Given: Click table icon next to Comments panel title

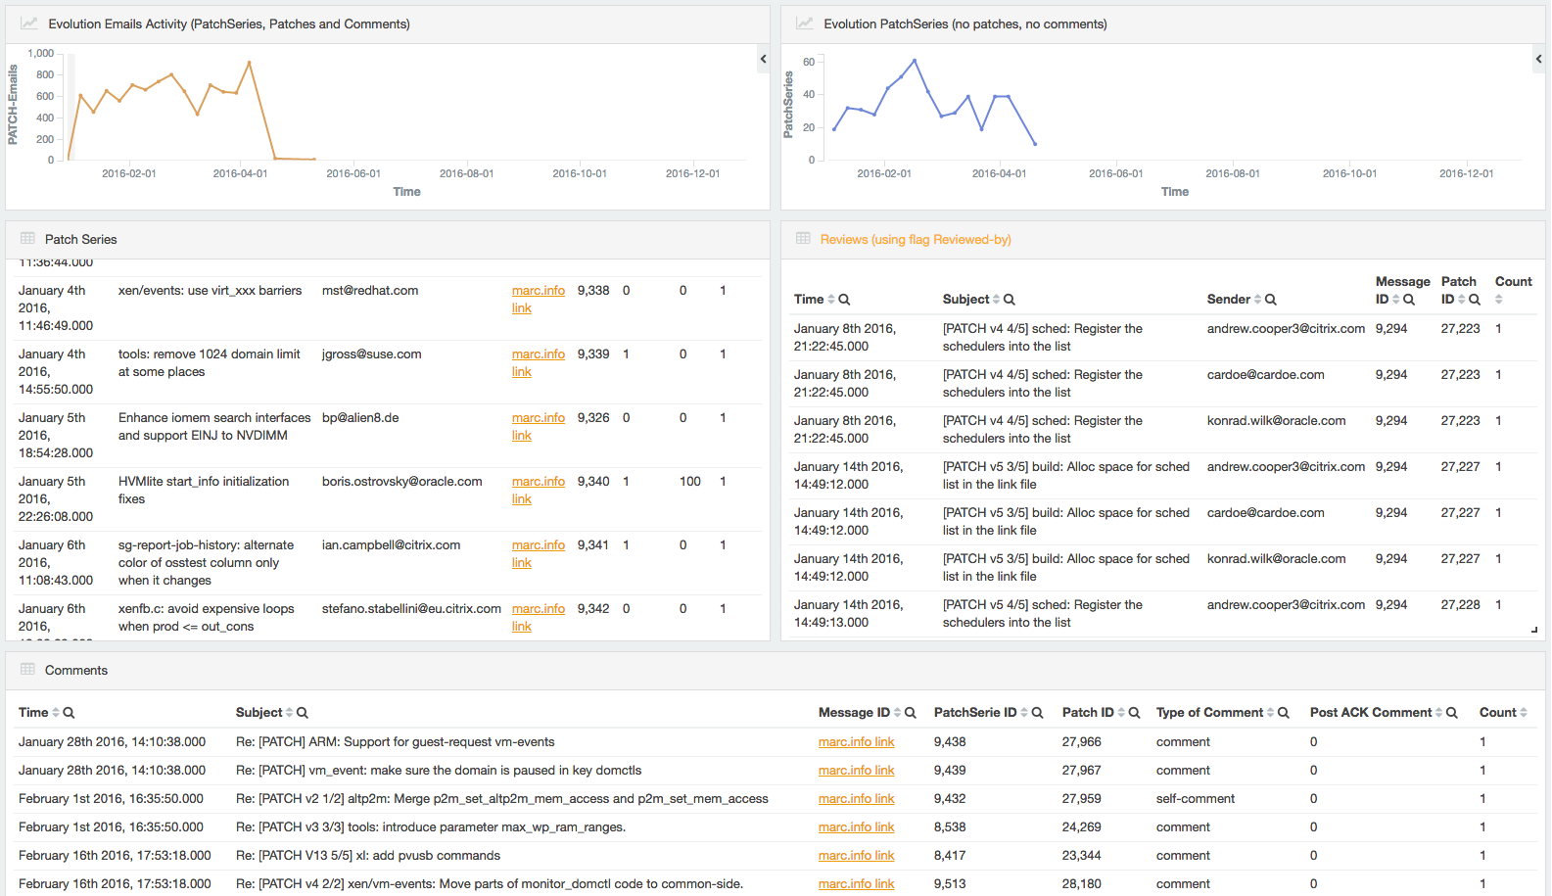Looking at the screenshot, I should [27, 669].
